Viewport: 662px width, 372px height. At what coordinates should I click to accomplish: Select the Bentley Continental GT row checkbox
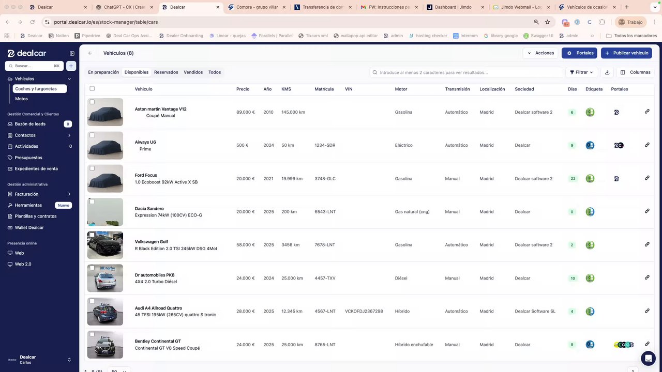(92, 334)
